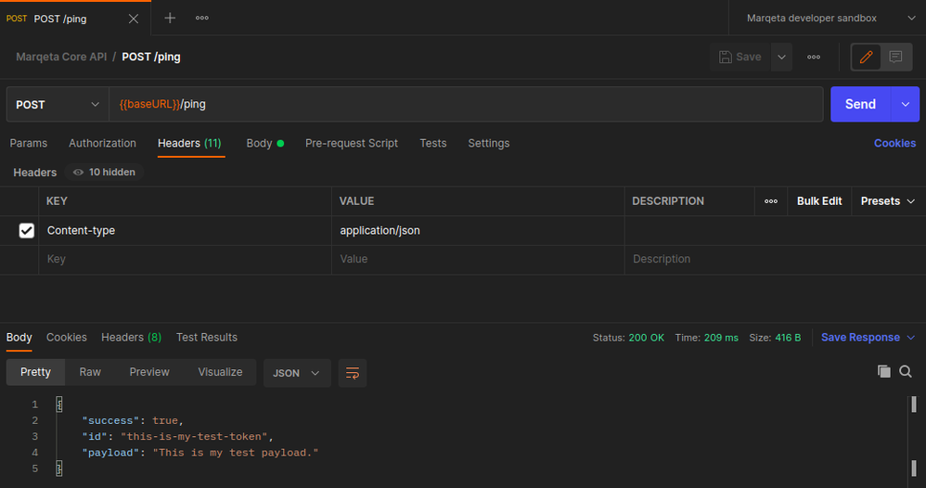
Task: Expand the Presets dropdown
Action: click(887, 201)
